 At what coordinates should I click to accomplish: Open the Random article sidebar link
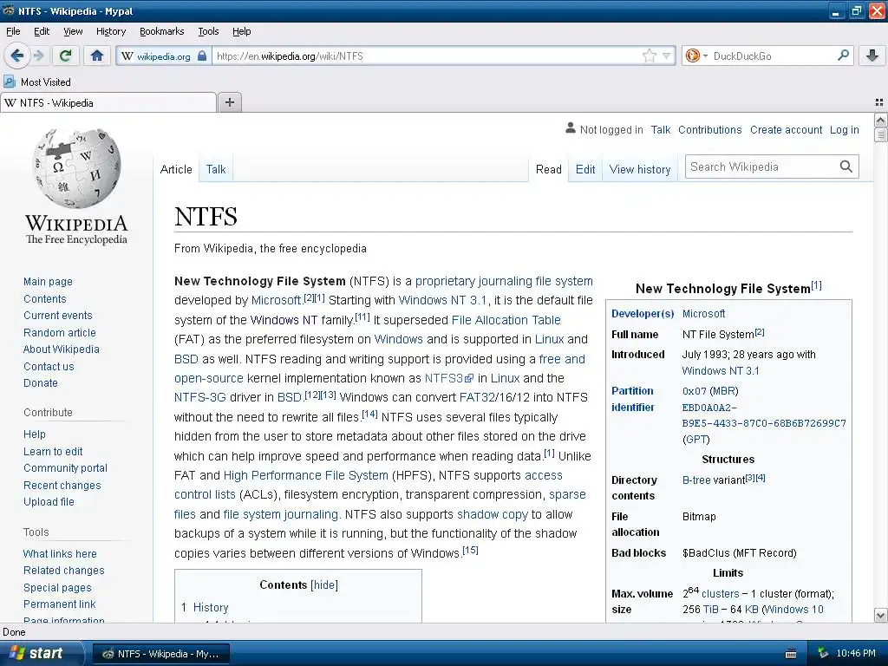click(x=60, y=332)
